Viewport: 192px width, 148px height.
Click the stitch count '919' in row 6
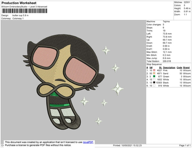[160, 86]
